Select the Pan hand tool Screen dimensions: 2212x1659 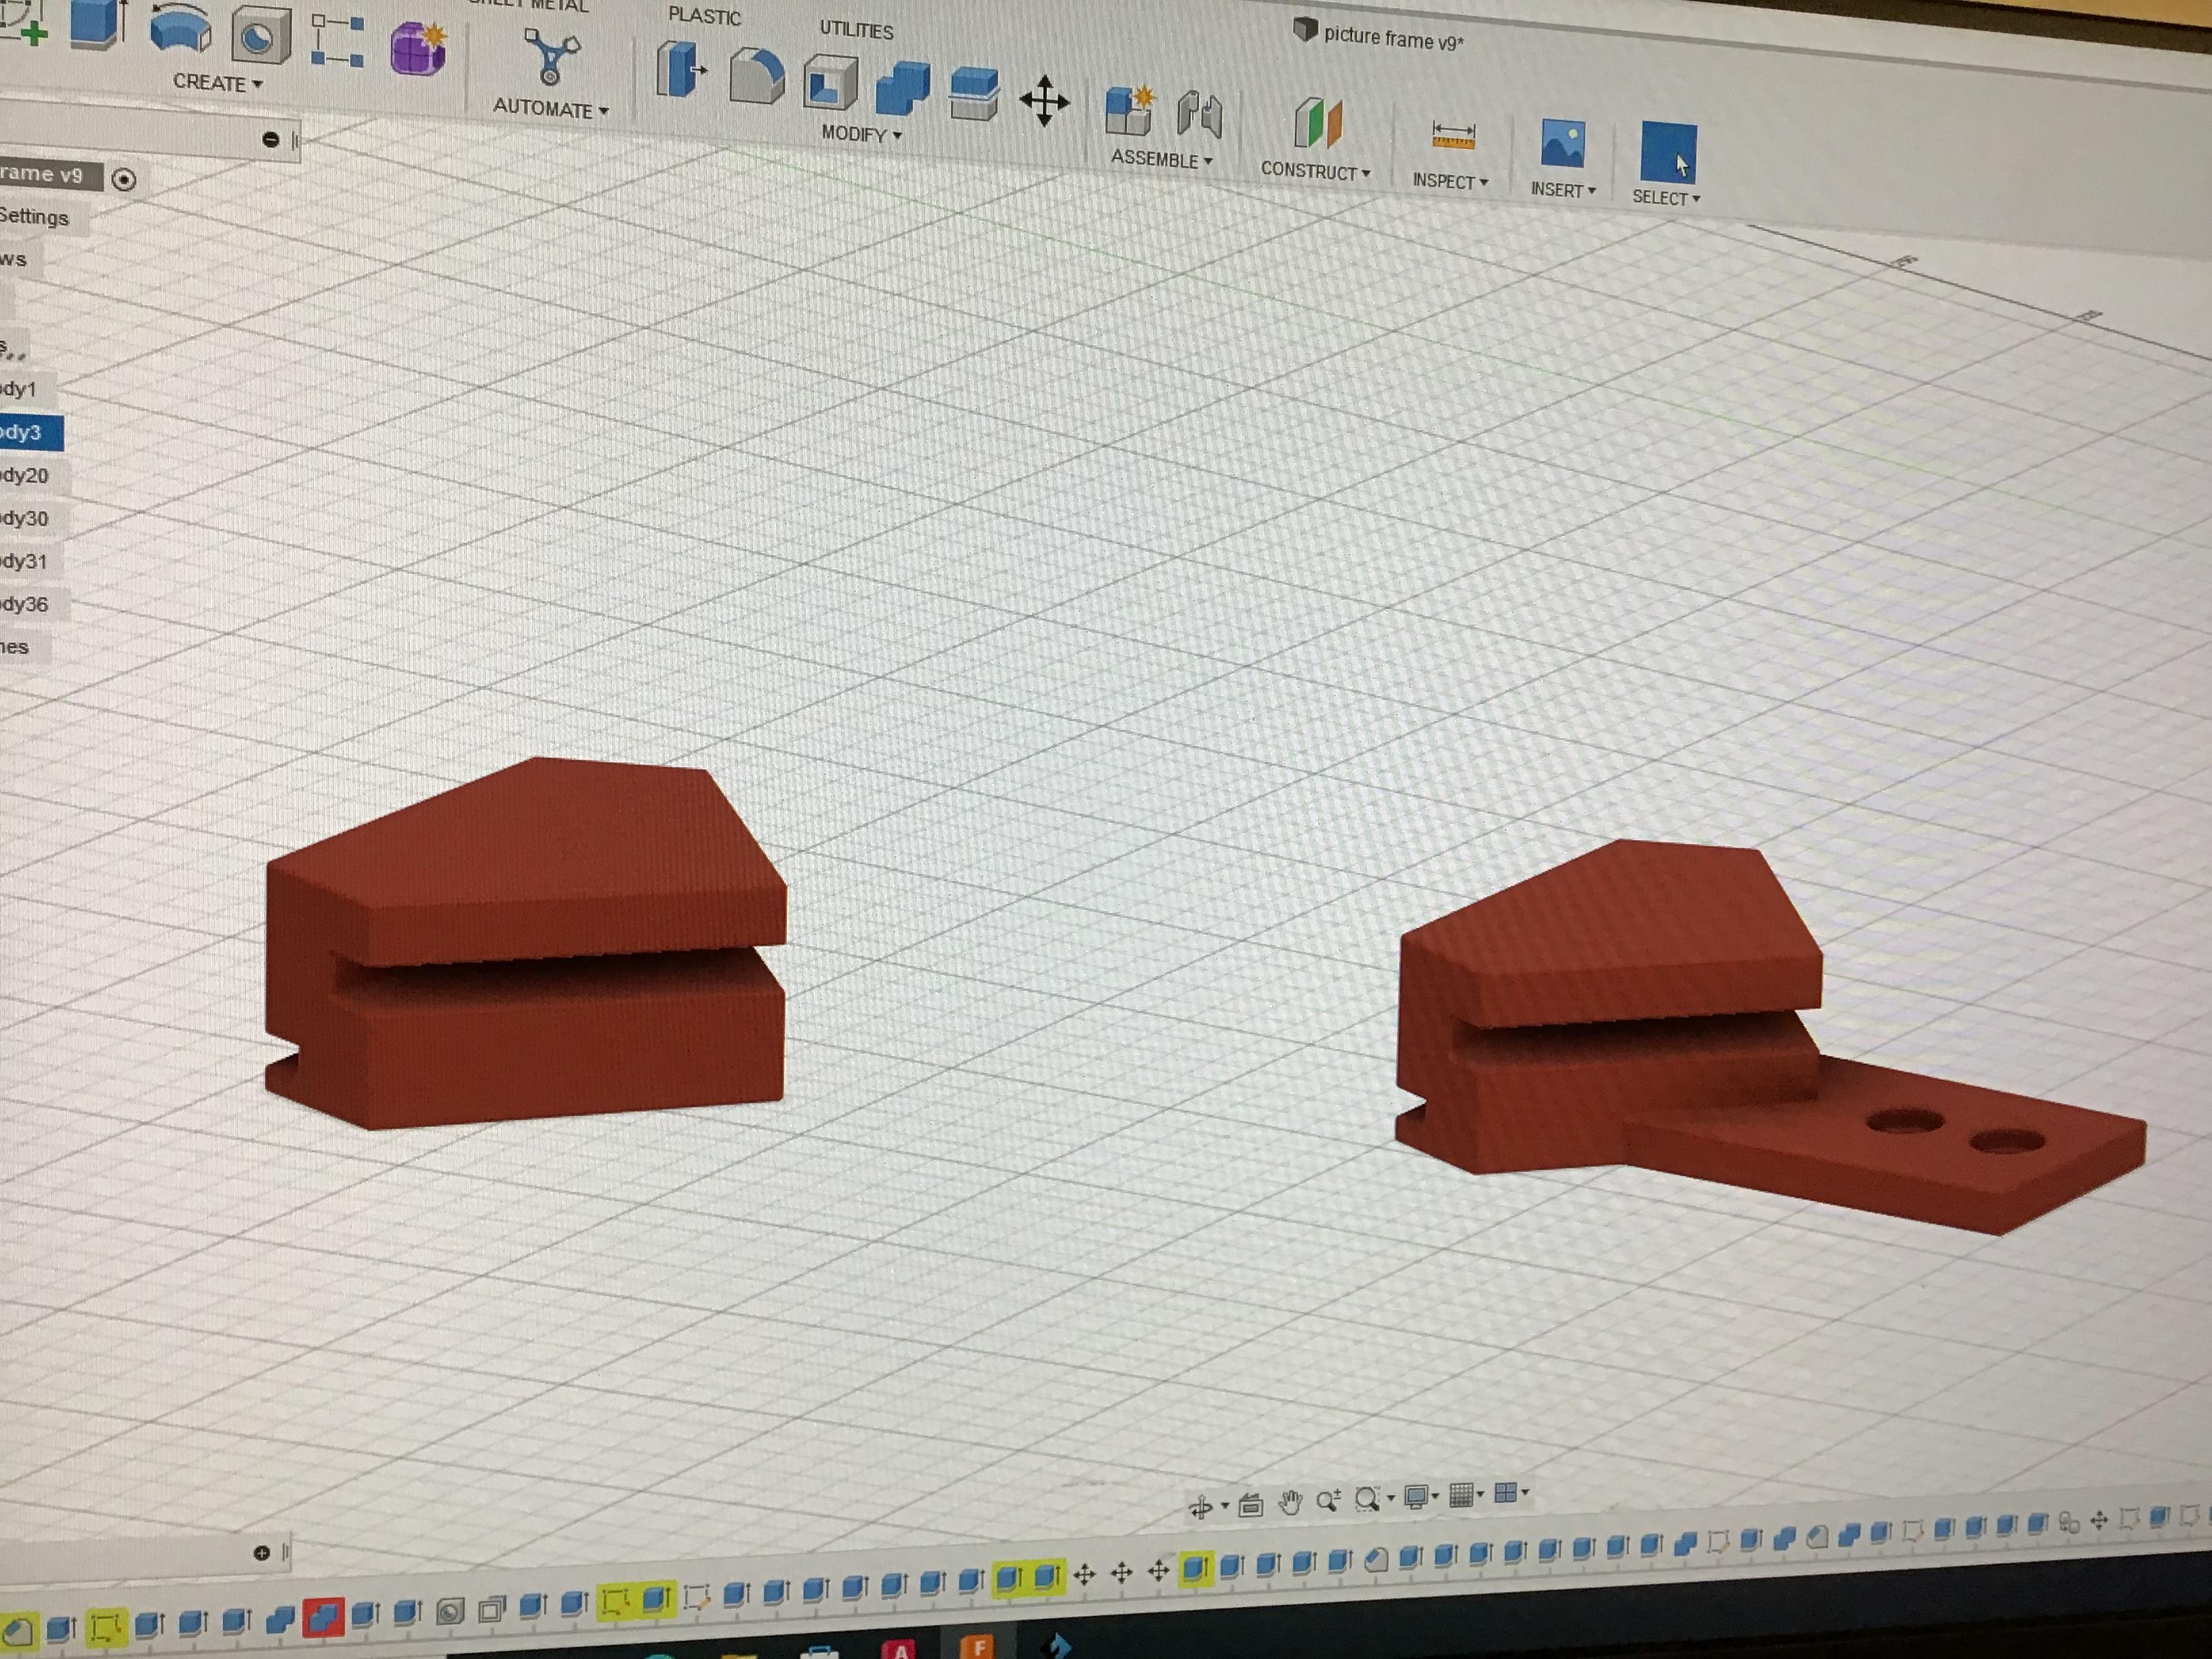coord(1290,1503)
